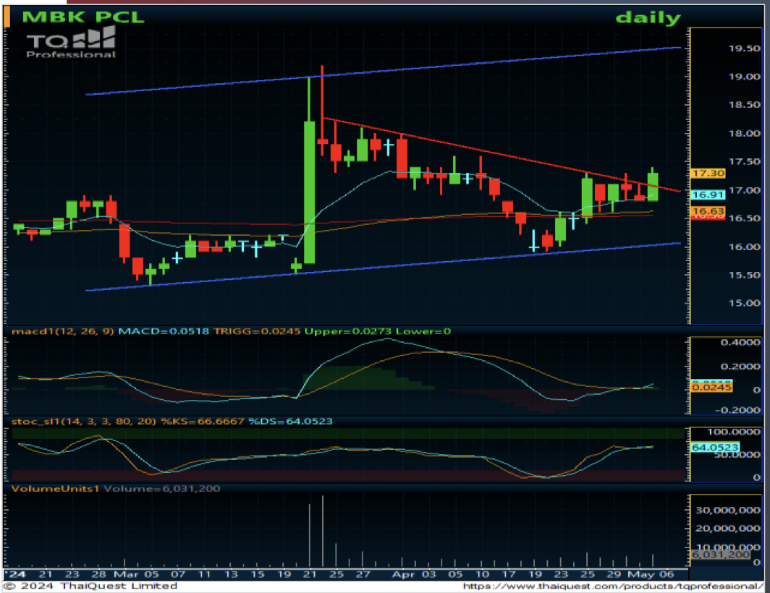
Task: Click the -0.2000 MACD axis label
Action: click(x=738, y=410)
